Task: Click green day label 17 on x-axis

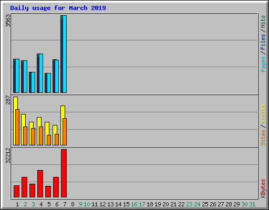Action: pos(142,204)
